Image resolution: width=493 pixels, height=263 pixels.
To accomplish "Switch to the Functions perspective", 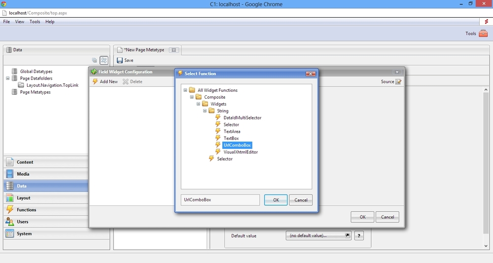I will 27,210.
